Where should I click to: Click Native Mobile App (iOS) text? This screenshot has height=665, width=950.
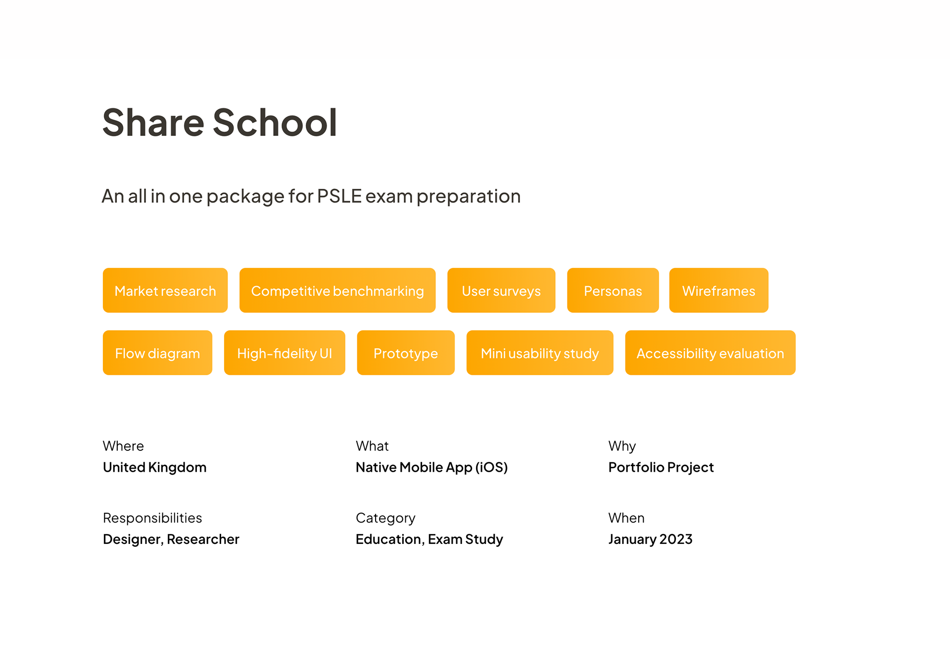coord(431,467)
